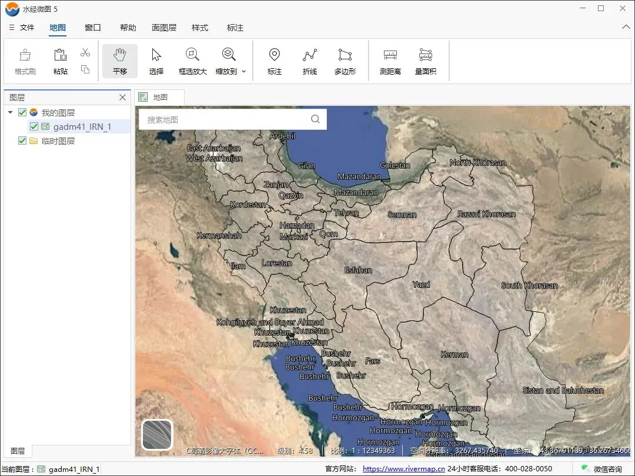The image size is (635, 476).
Task: Click the Yazd province label on the map
Action: click(x=421, y=284)
